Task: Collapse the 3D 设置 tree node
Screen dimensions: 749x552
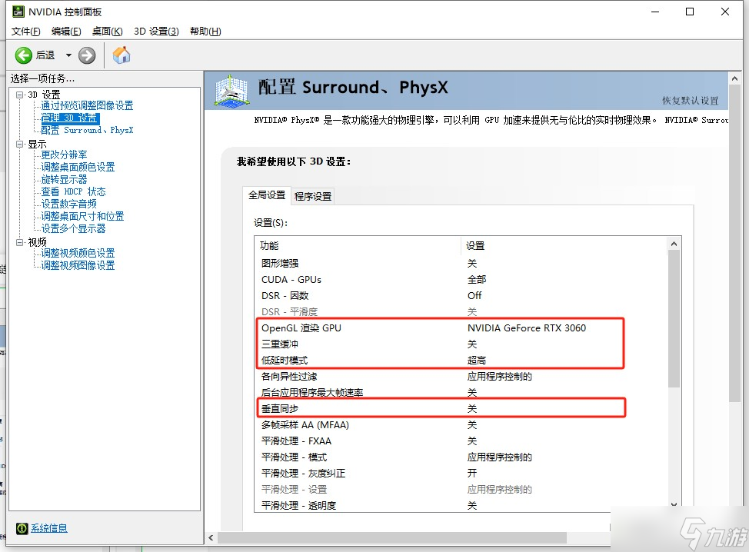Action: pos(19,95)
